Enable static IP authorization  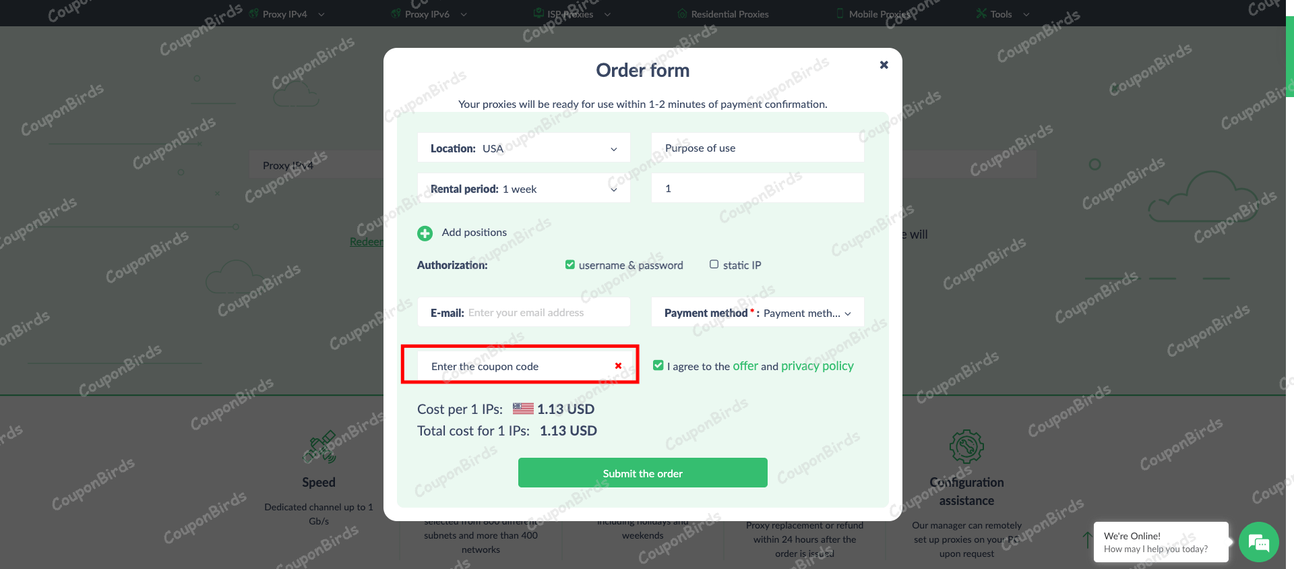(714, 264)
